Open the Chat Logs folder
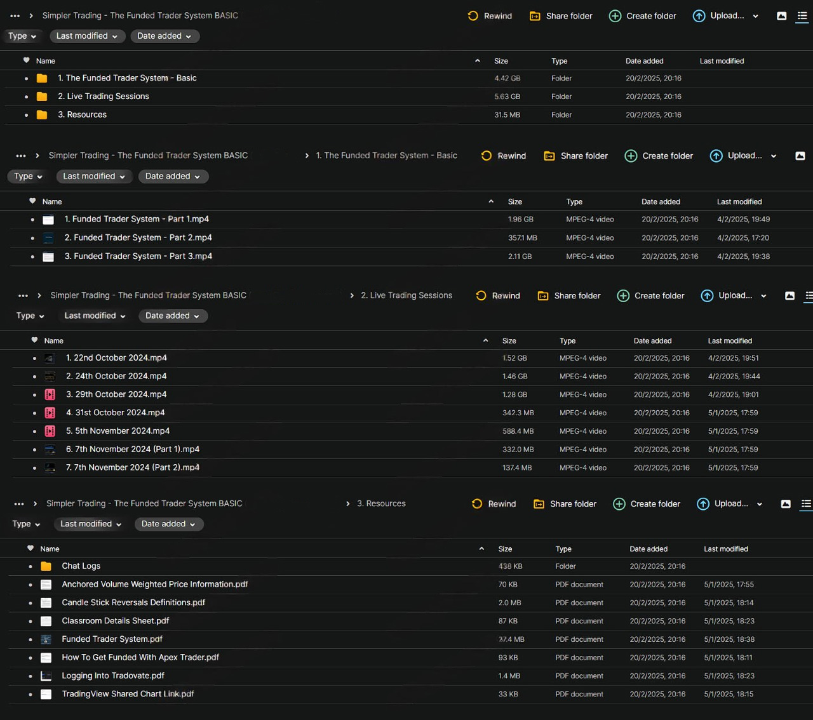The height and width of the screenshot is (720, 813). [x=81, y=566]
